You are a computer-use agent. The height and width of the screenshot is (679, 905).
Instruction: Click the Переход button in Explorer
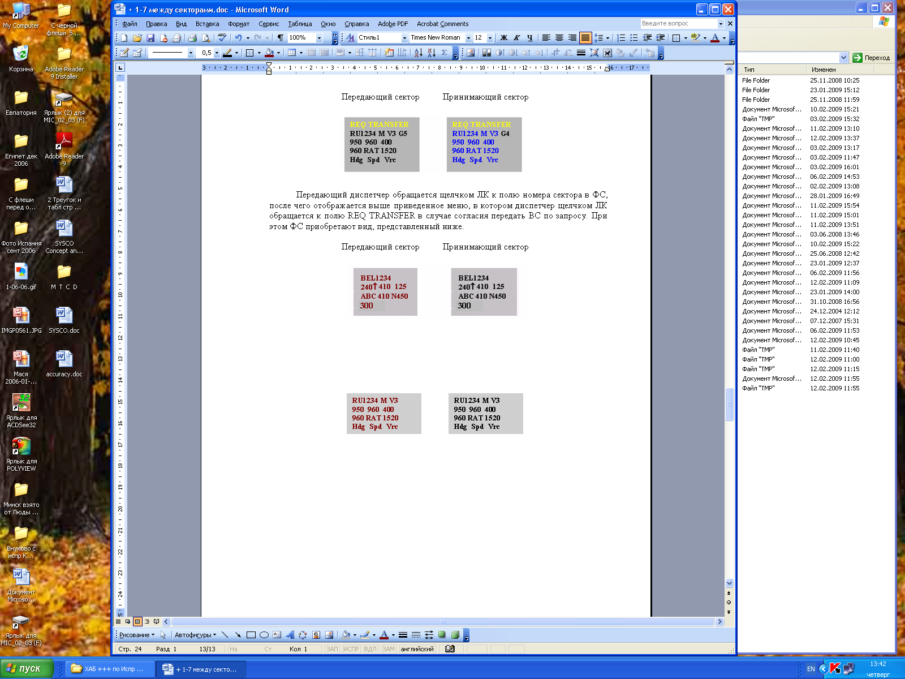[872, 58]
